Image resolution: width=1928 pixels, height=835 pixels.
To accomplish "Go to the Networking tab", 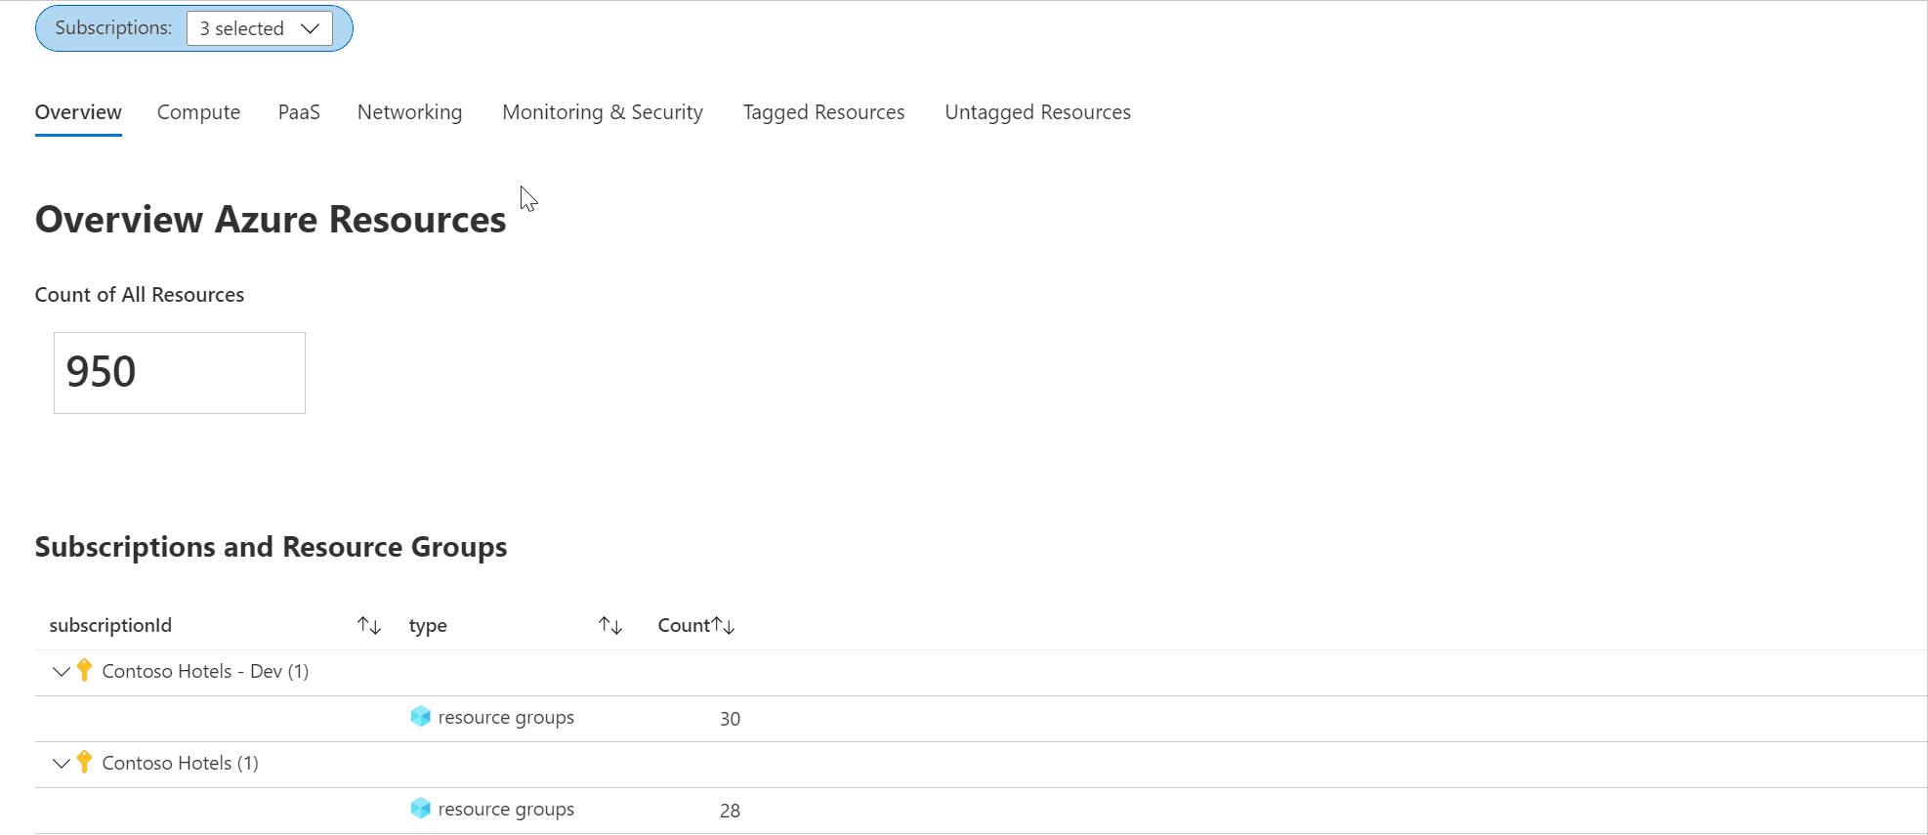I will coord(409,112).
